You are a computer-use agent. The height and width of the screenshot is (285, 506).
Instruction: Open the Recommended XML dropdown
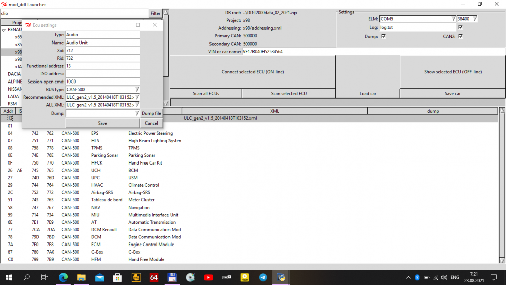coord(137,97)
